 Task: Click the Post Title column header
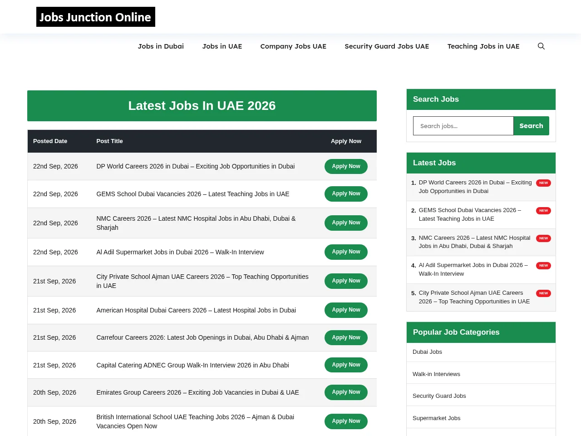point(109,141)
